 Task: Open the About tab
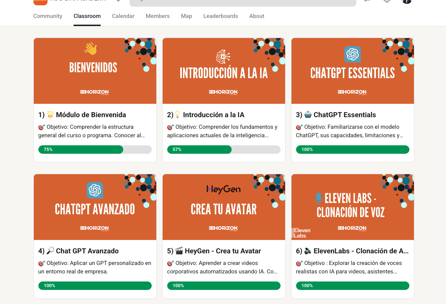coord(257,16)
